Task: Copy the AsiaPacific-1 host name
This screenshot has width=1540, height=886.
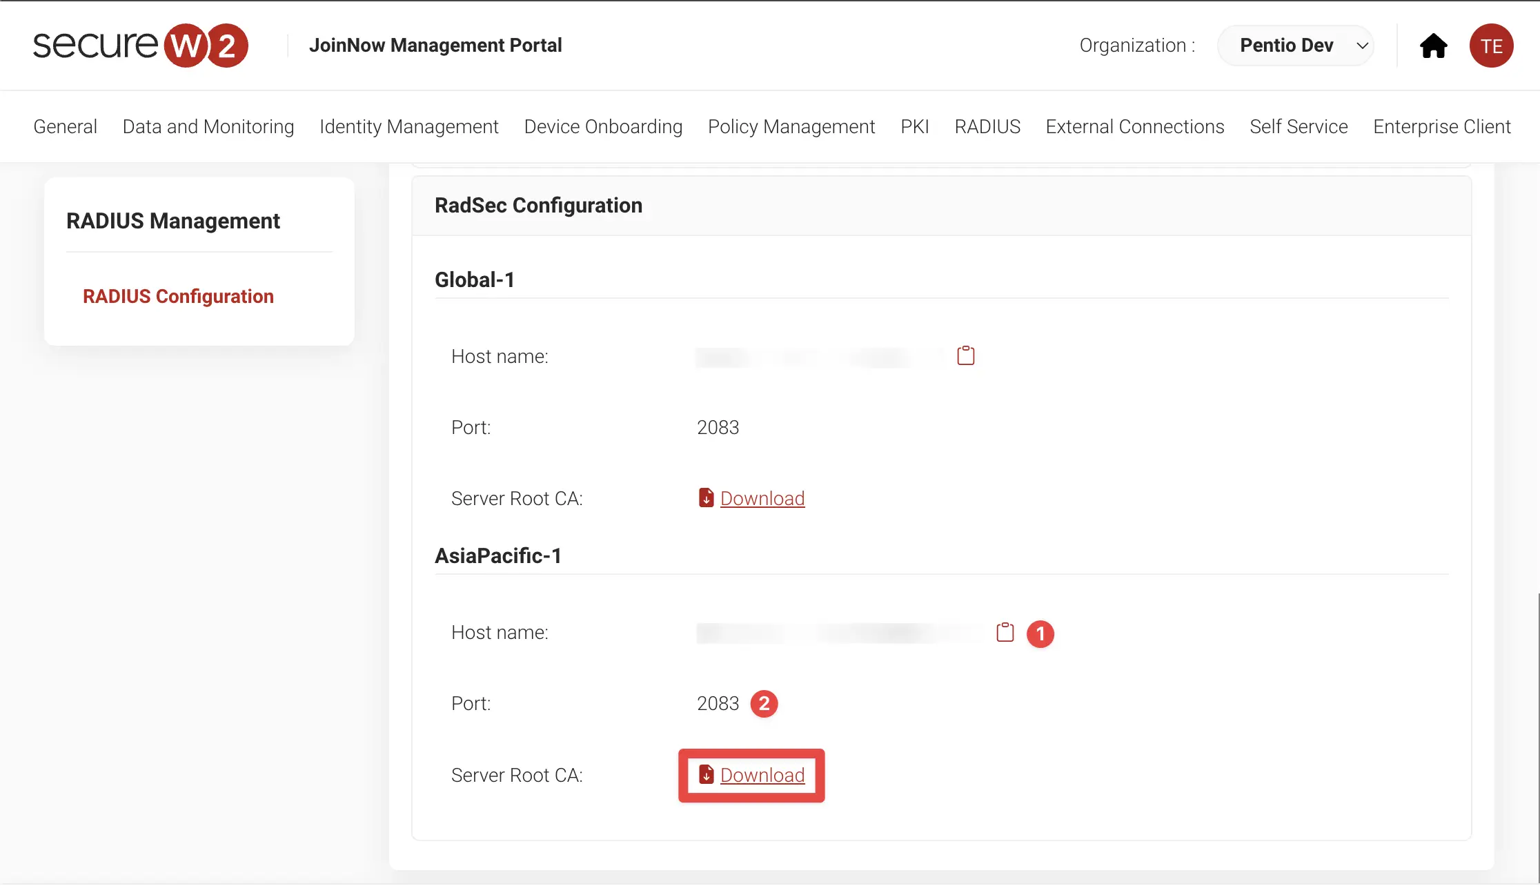Action: 1005,632
